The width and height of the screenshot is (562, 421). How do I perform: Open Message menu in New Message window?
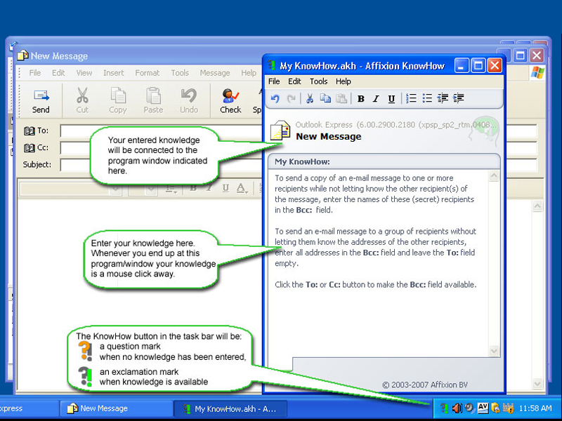(215, 73)
